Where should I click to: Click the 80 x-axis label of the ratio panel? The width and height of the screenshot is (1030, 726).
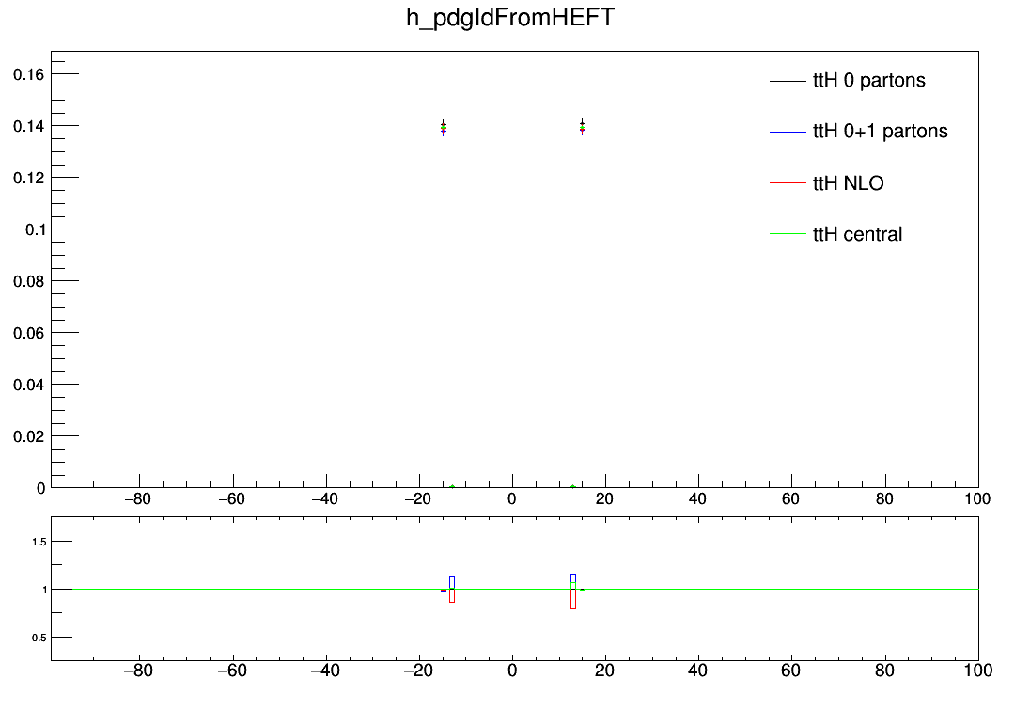point(884,671)
